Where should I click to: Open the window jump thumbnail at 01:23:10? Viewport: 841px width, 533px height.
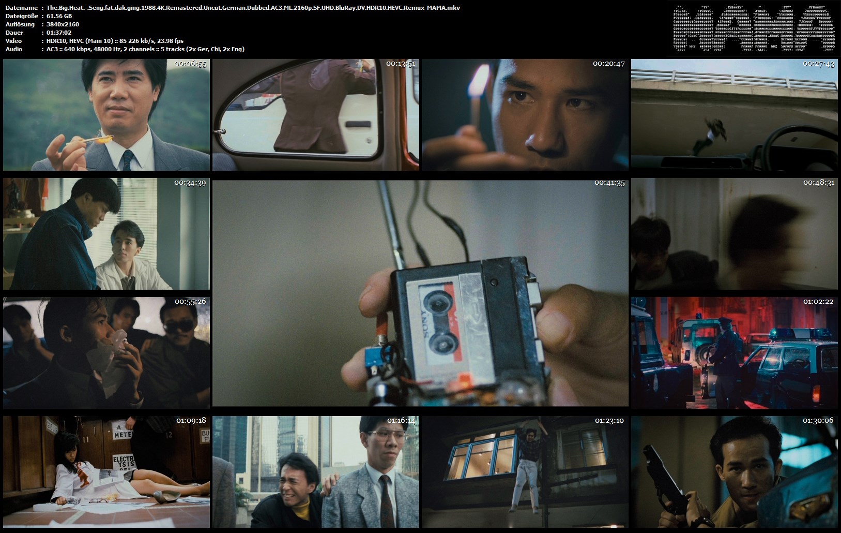(x=525, y=472)
